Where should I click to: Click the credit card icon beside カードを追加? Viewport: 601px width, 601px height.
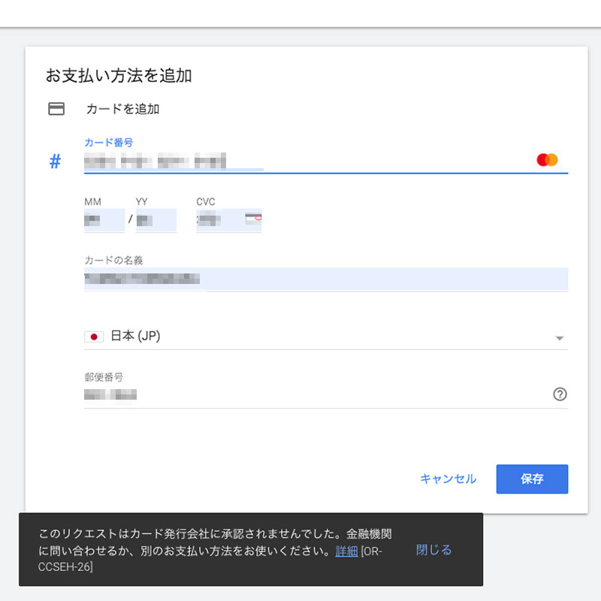(56, 109)
